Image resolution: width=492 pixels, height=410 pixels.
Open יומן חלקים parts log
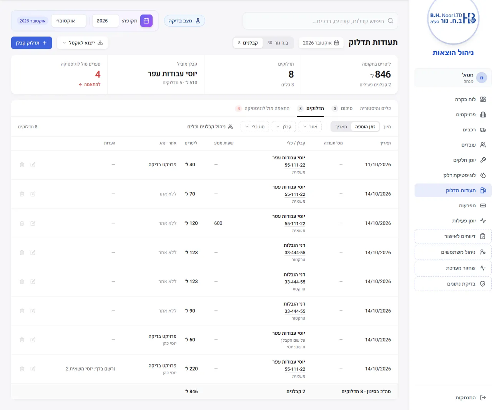coord(453,160)
